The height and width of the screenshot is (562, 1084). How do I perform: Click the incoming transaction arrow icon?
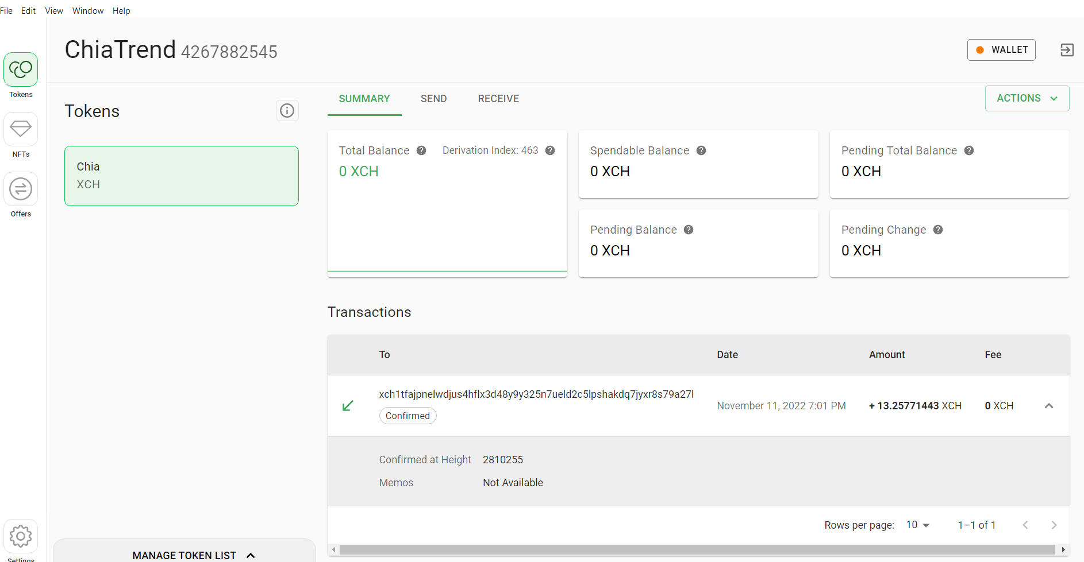[348, 406]
